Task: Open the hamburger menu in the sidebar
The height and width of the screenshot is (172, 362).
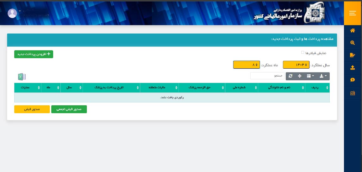Action: point(353,13)
